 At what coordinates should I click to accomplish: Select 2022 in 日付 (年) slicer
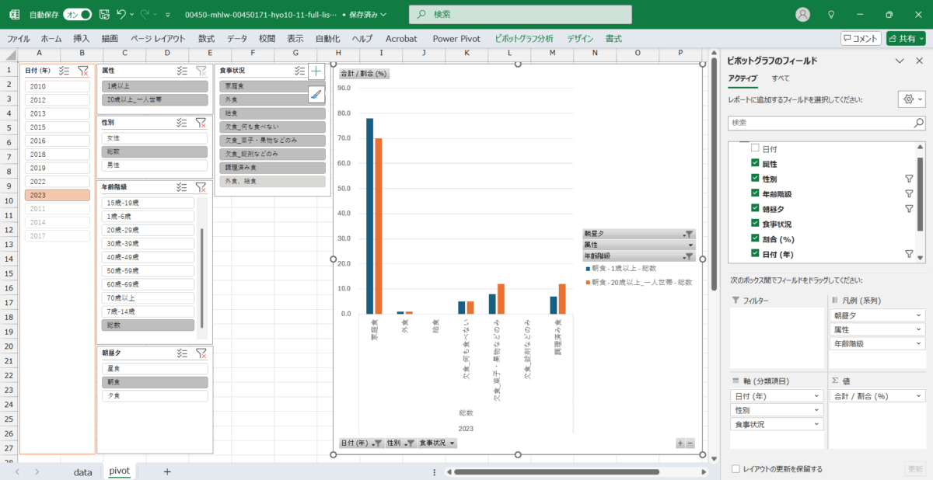pyautogui.click(x=38, y=182)
